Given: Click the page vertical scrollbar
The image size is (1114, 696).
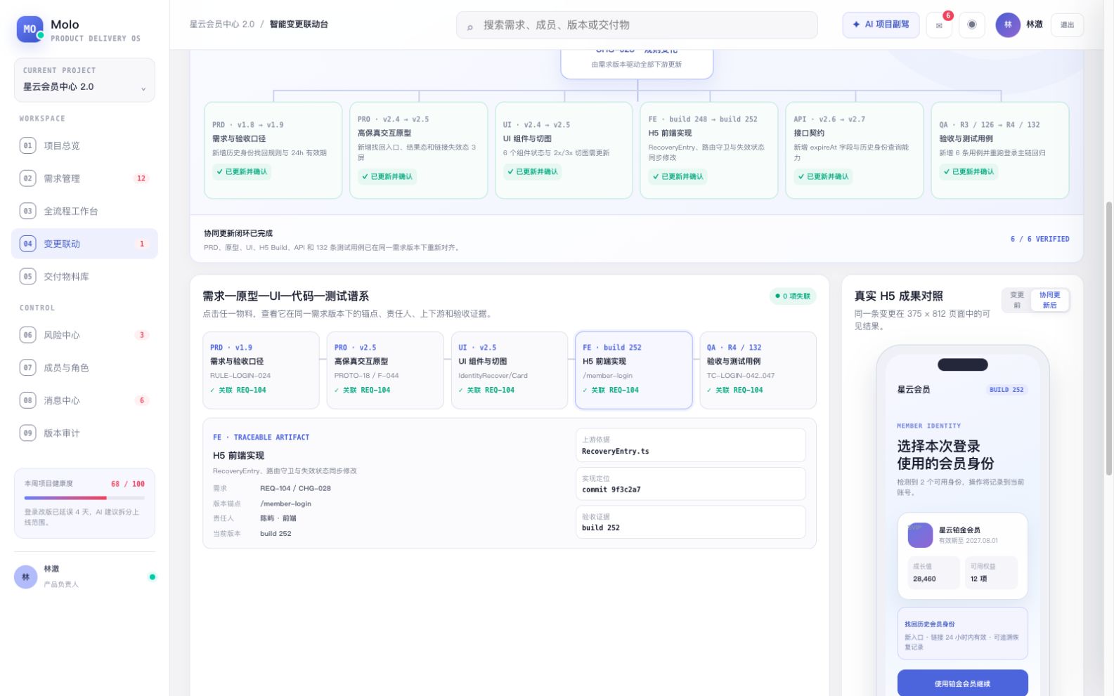Looking at the screenshot, I should 1109,337.
